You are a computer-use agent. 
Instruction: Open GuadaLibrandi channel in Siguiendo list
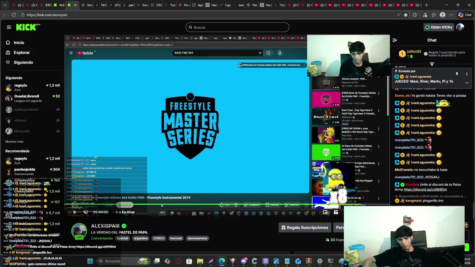[33, 98]
